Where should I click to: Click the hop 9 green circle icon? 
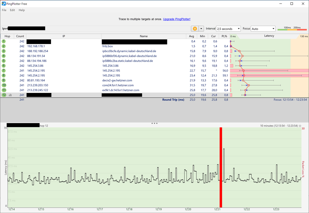click(4, 80)
